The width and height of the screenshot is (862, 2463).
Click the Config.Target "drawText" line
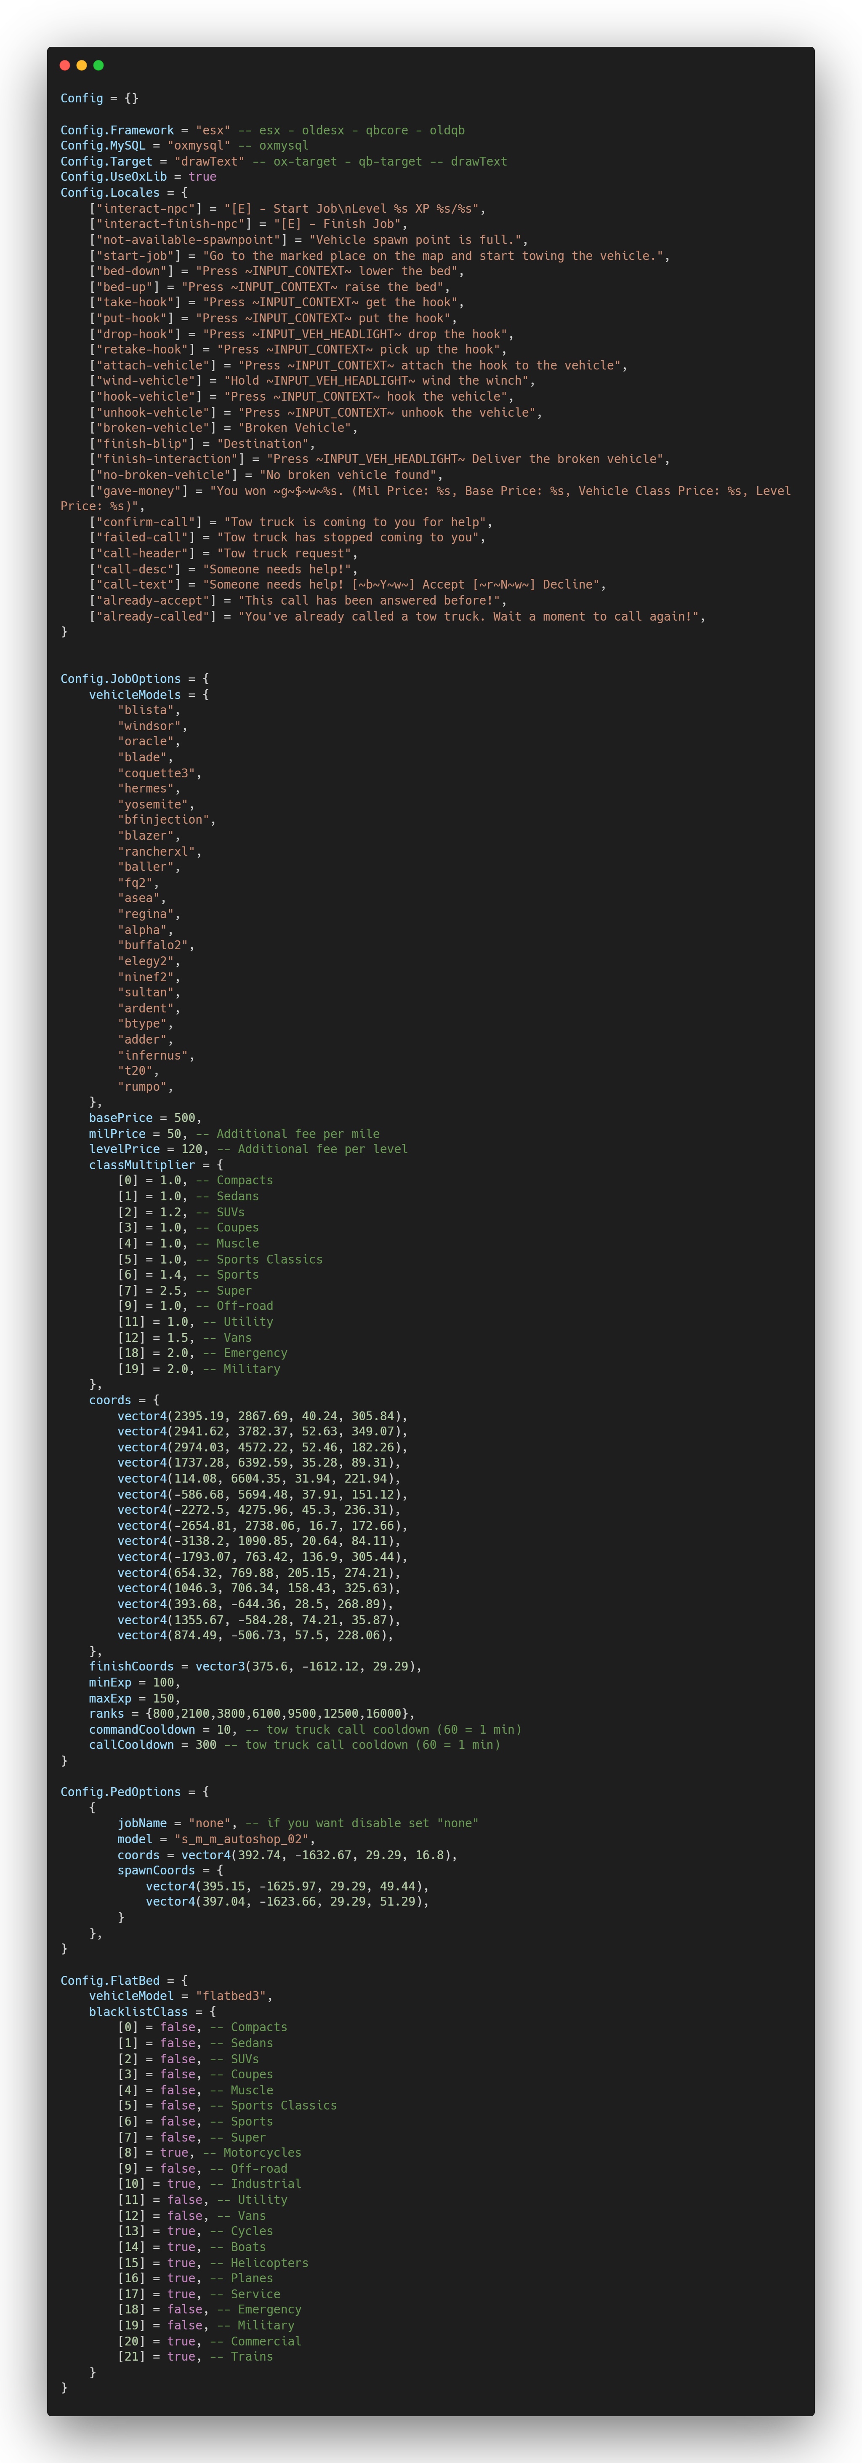tap(284, 162)
